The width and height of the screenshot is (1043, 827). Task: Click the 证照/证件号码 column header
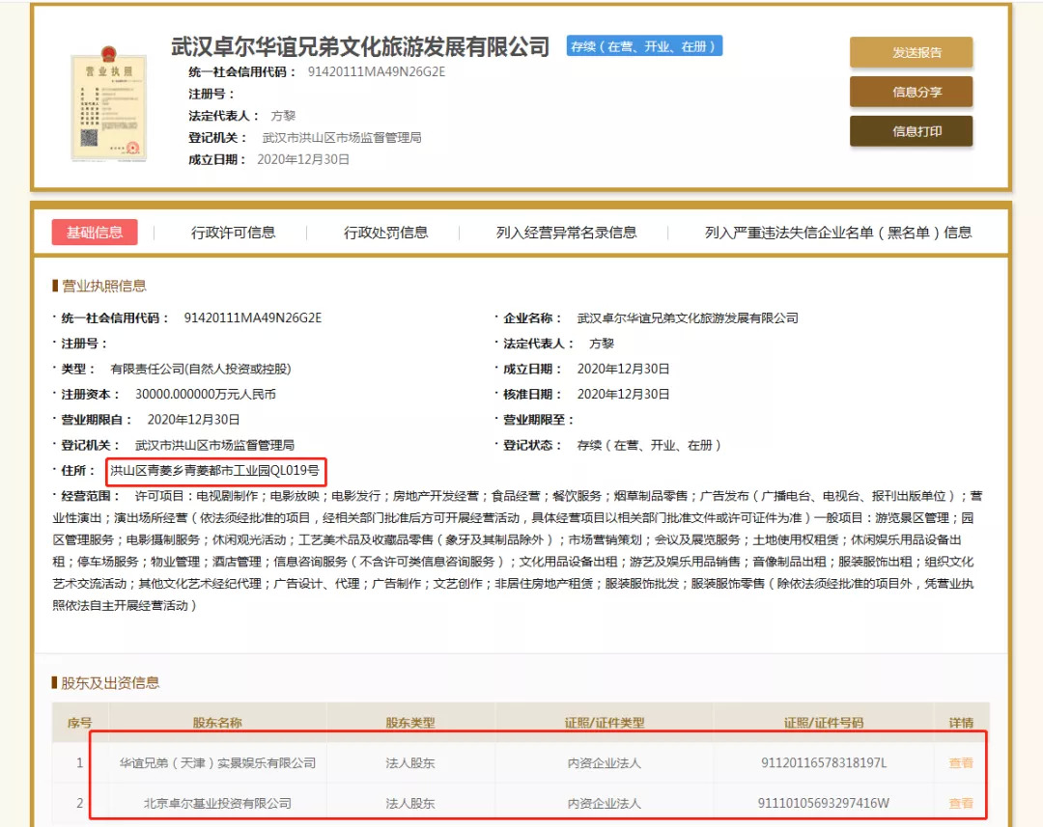824,723
